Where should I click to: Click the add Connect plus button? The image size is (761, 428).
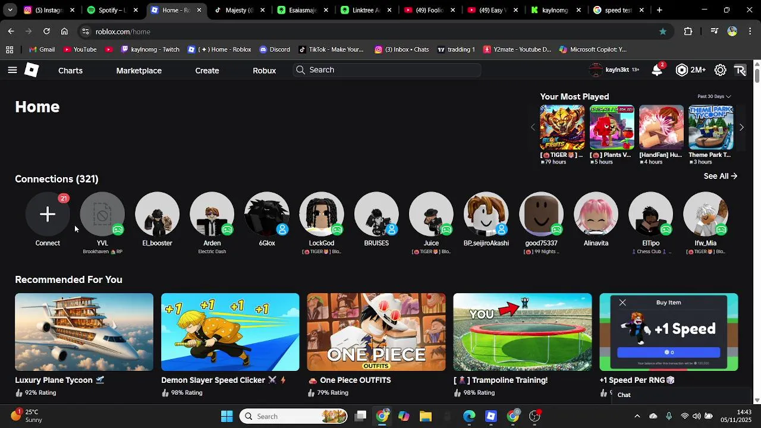coord(48,214)
